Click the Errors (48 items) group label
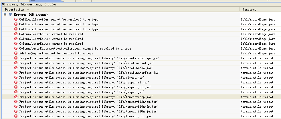This screenshot has width=281, height=119. (x=31, y=15)
